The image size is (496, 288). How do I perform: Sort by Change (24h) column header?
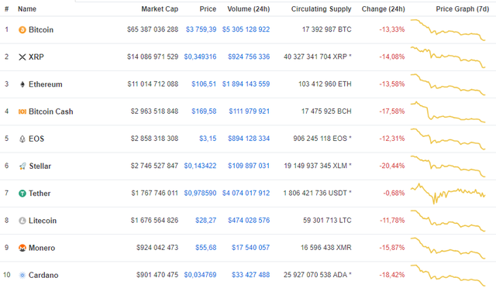(383, 9)
